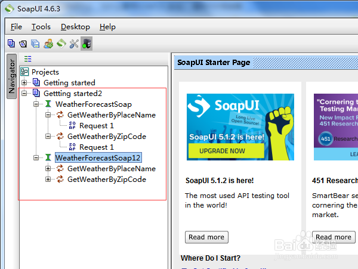Select the Gettting started2 project label

(73, 93)
